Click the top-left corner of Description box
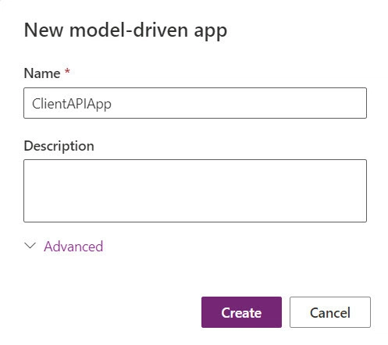Image resolution: width=388 pixels, height=345 pixels. [29, 165]
